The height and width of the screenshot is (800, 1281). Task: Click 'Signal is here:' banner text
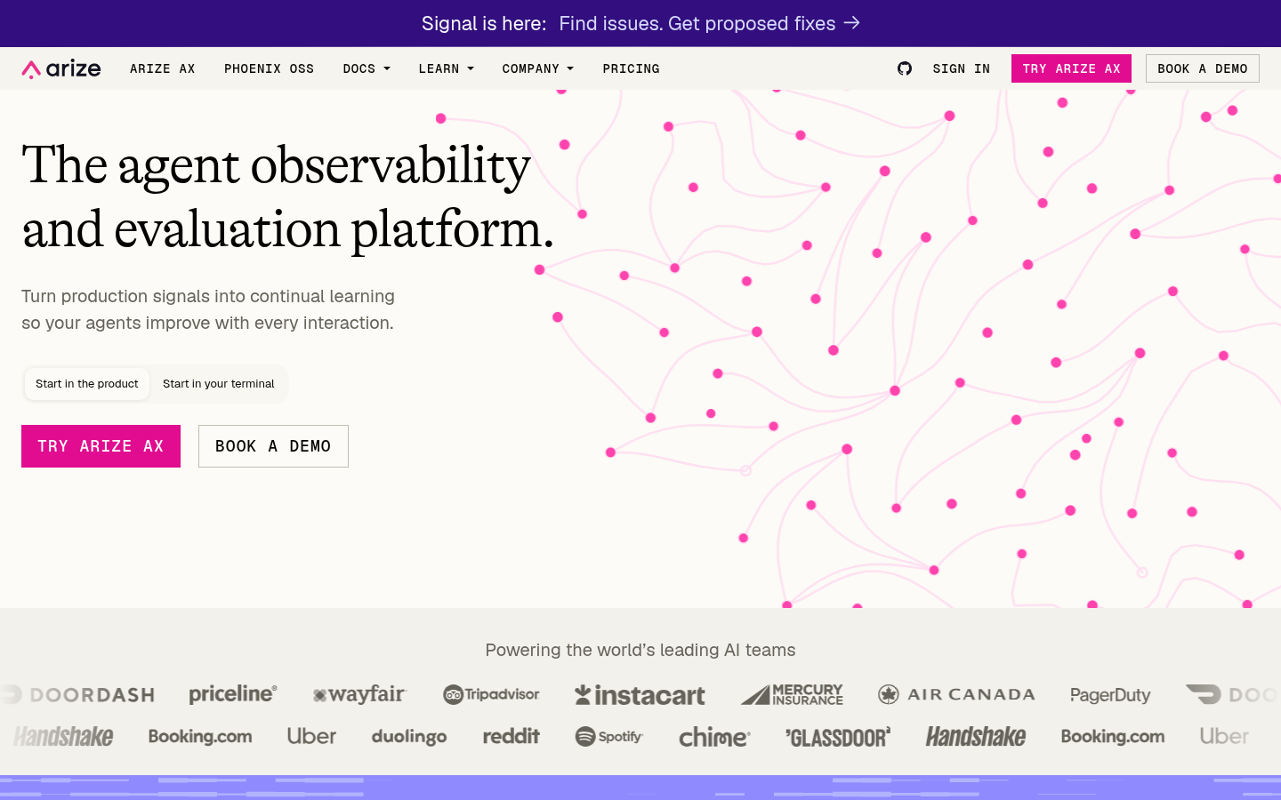[484, 23]
